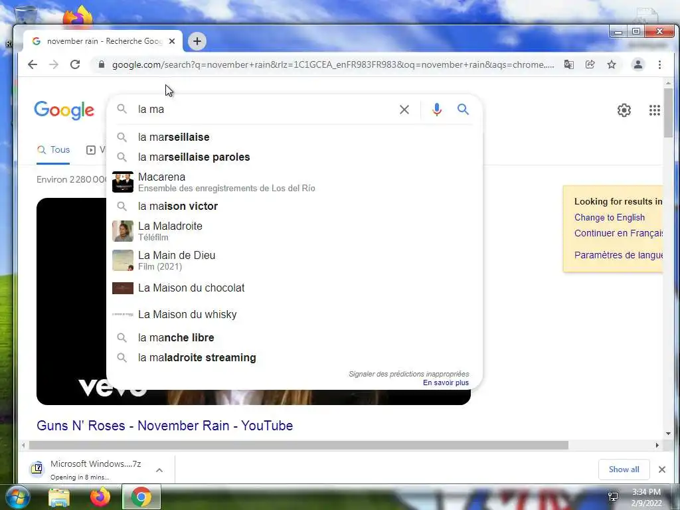
Task: Clear the search box with the X icon
Action: click(x=404, y=110)
